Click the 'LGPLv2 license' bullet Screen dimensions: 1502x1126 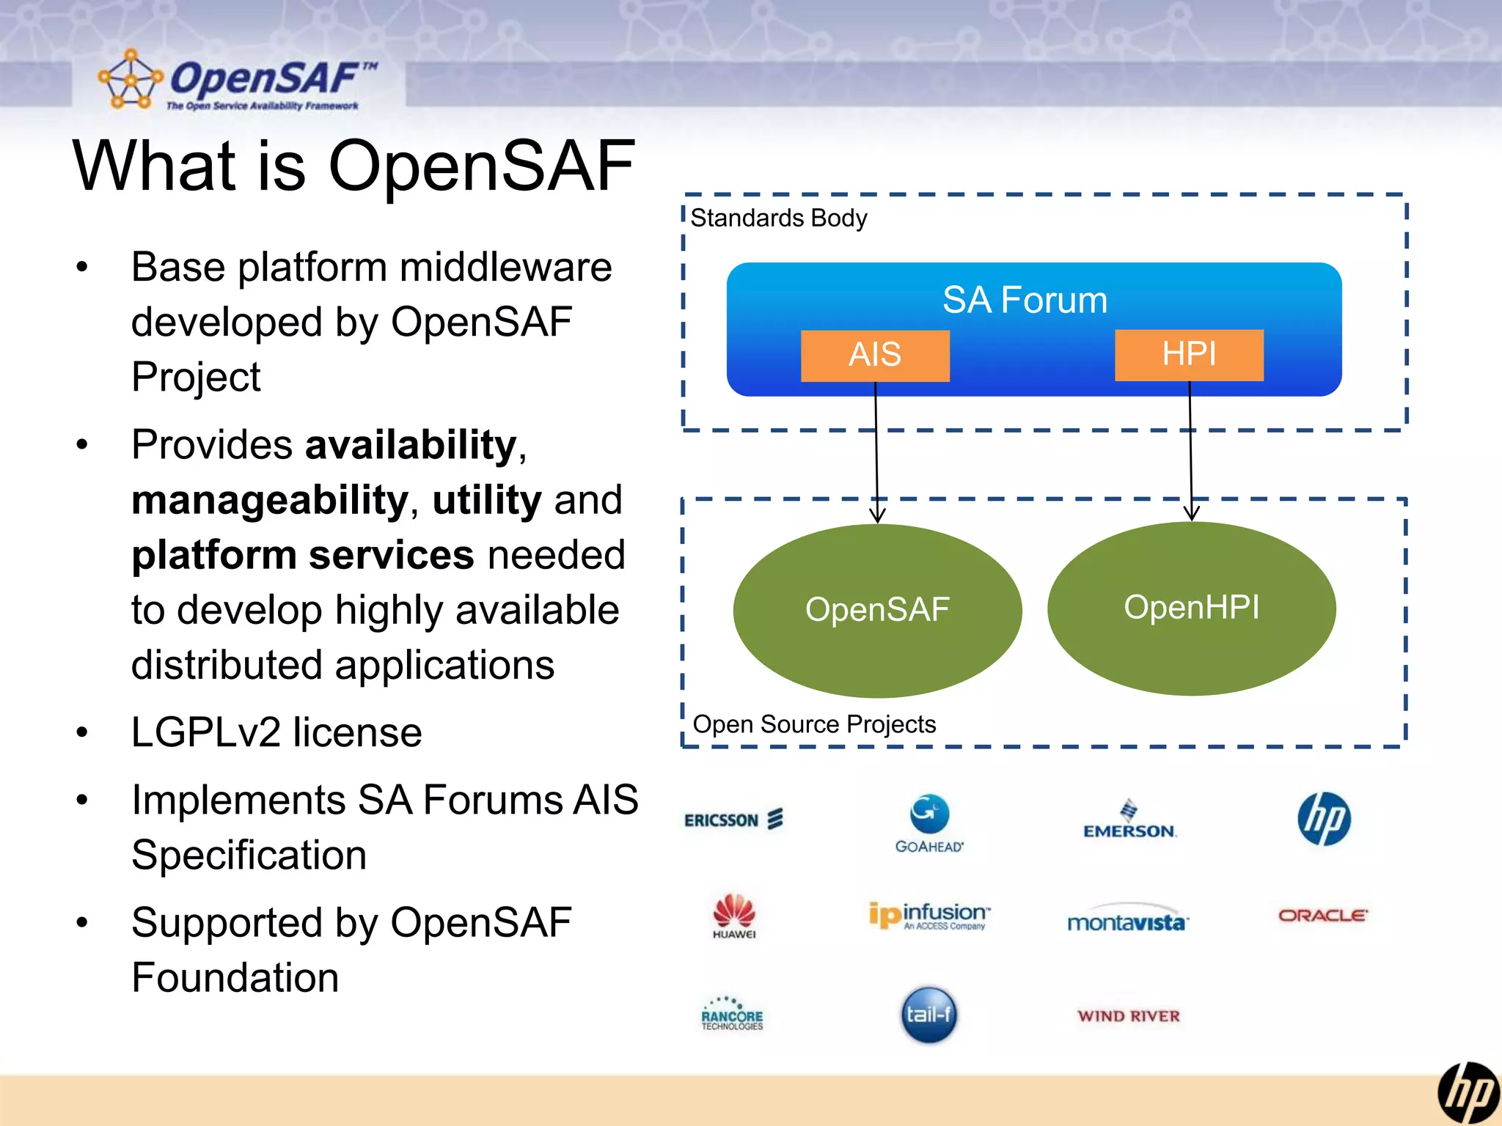tap(276, 732)
